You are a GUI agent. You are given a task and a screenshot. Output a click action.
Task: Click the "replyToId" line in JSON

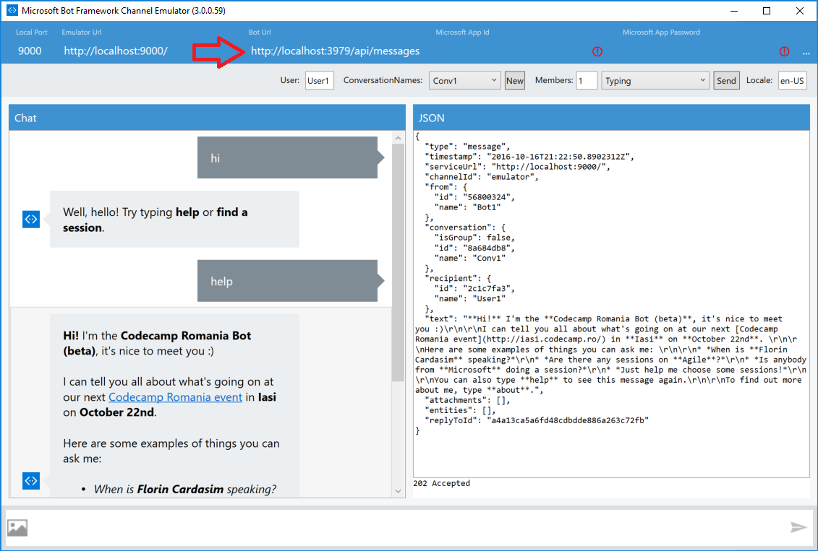[x=537, y=420]
